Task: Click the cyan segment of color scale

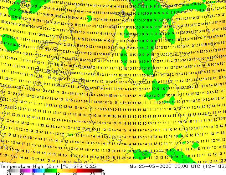Action: 43,170
